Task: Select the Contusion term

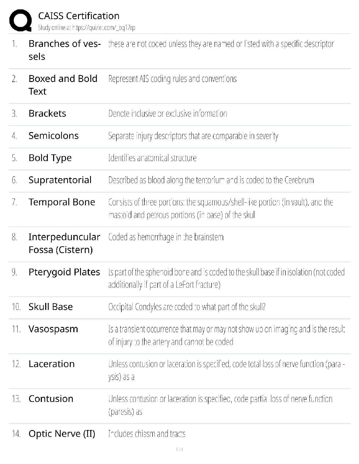Action: pos(51,399)
